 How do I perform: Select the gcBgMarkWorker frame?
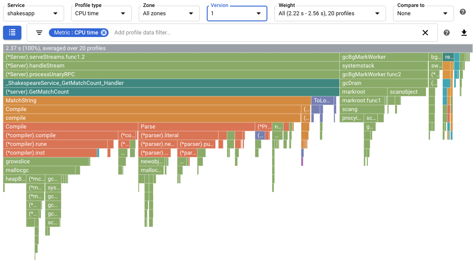pyautogui.click(x=383, y=57)
